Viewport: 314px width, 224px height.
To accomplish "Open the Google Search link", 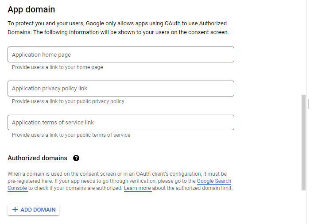I will (214, 181).
